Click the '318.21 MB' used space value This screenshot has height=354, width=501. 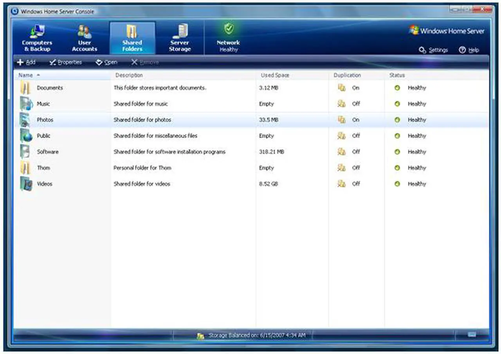pyautogui.click(x=272, y=152)
